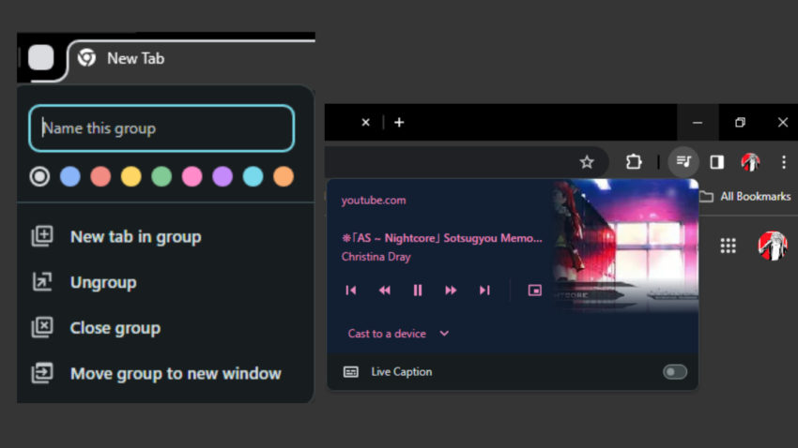The height and width of the screenshot is (448, 798).
Task: Click New tab in group
Action: pyautogui.click(x=135, y=237)
